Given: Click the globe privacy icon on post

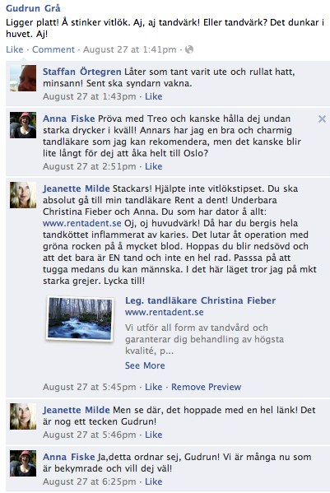Looking at the screenshot, I should (x=189, y=49).
